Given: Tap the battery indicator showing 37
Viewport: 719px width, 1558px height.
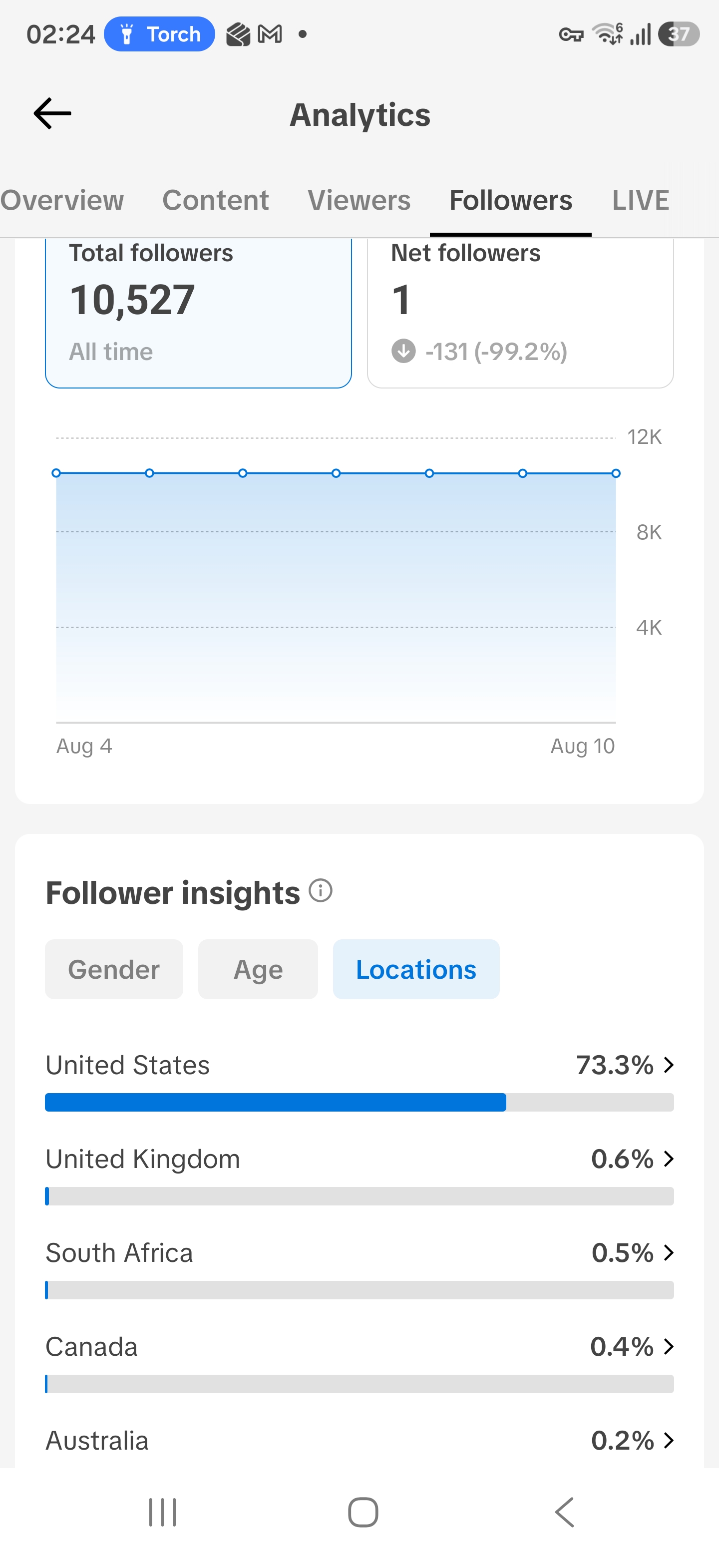Looking at the screenshot, I should (679, 34).
